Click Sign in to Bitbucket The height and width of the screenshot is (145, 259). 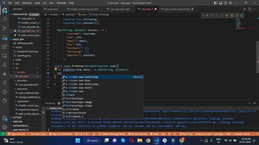pyautogui.click(x=61, y=134)
